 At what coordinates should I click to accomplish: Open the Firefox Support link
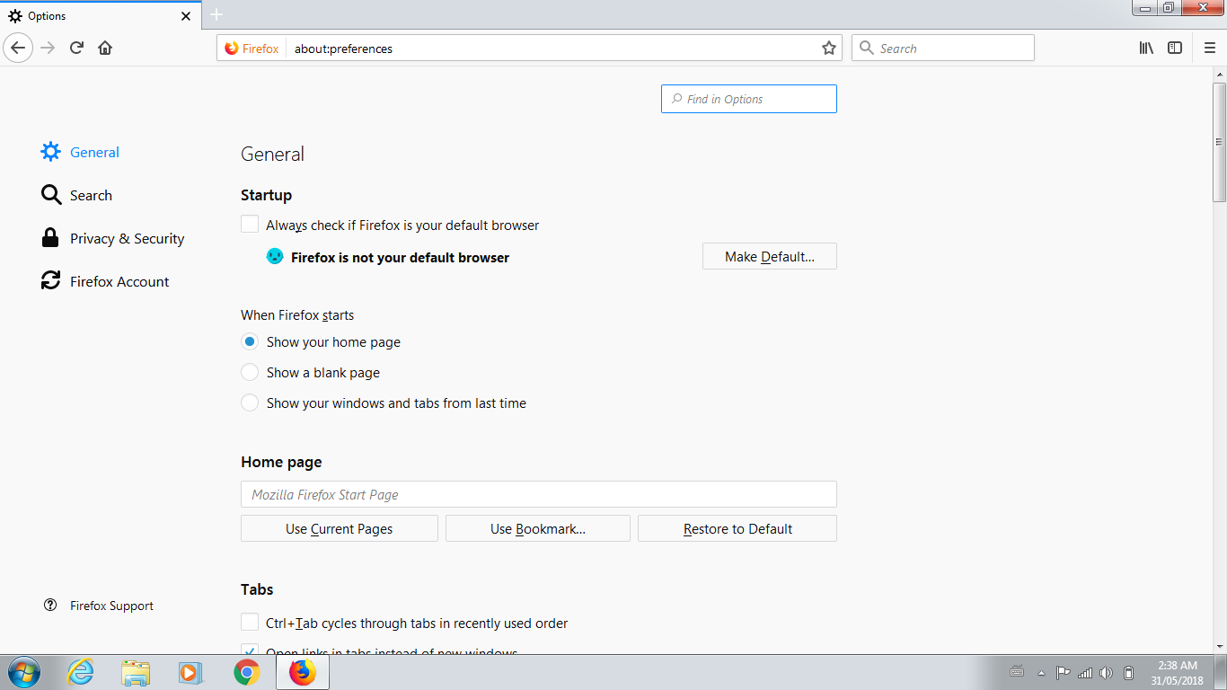click(x=99, y=606)
